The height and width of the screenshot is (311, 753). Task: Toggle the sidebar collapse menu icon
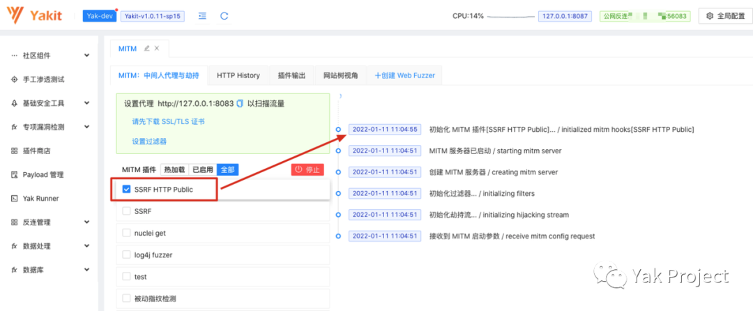click(x=203, y=16)
